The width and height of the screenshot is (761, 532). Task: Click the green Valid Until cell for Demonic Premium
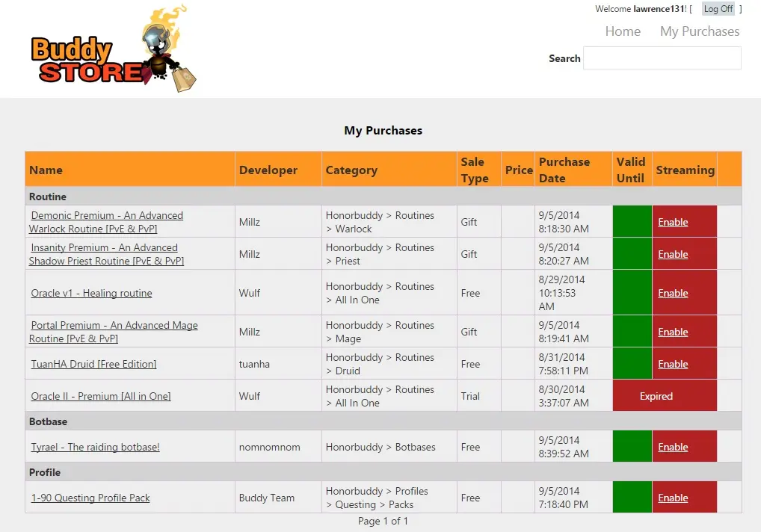[x=632, y=222]
